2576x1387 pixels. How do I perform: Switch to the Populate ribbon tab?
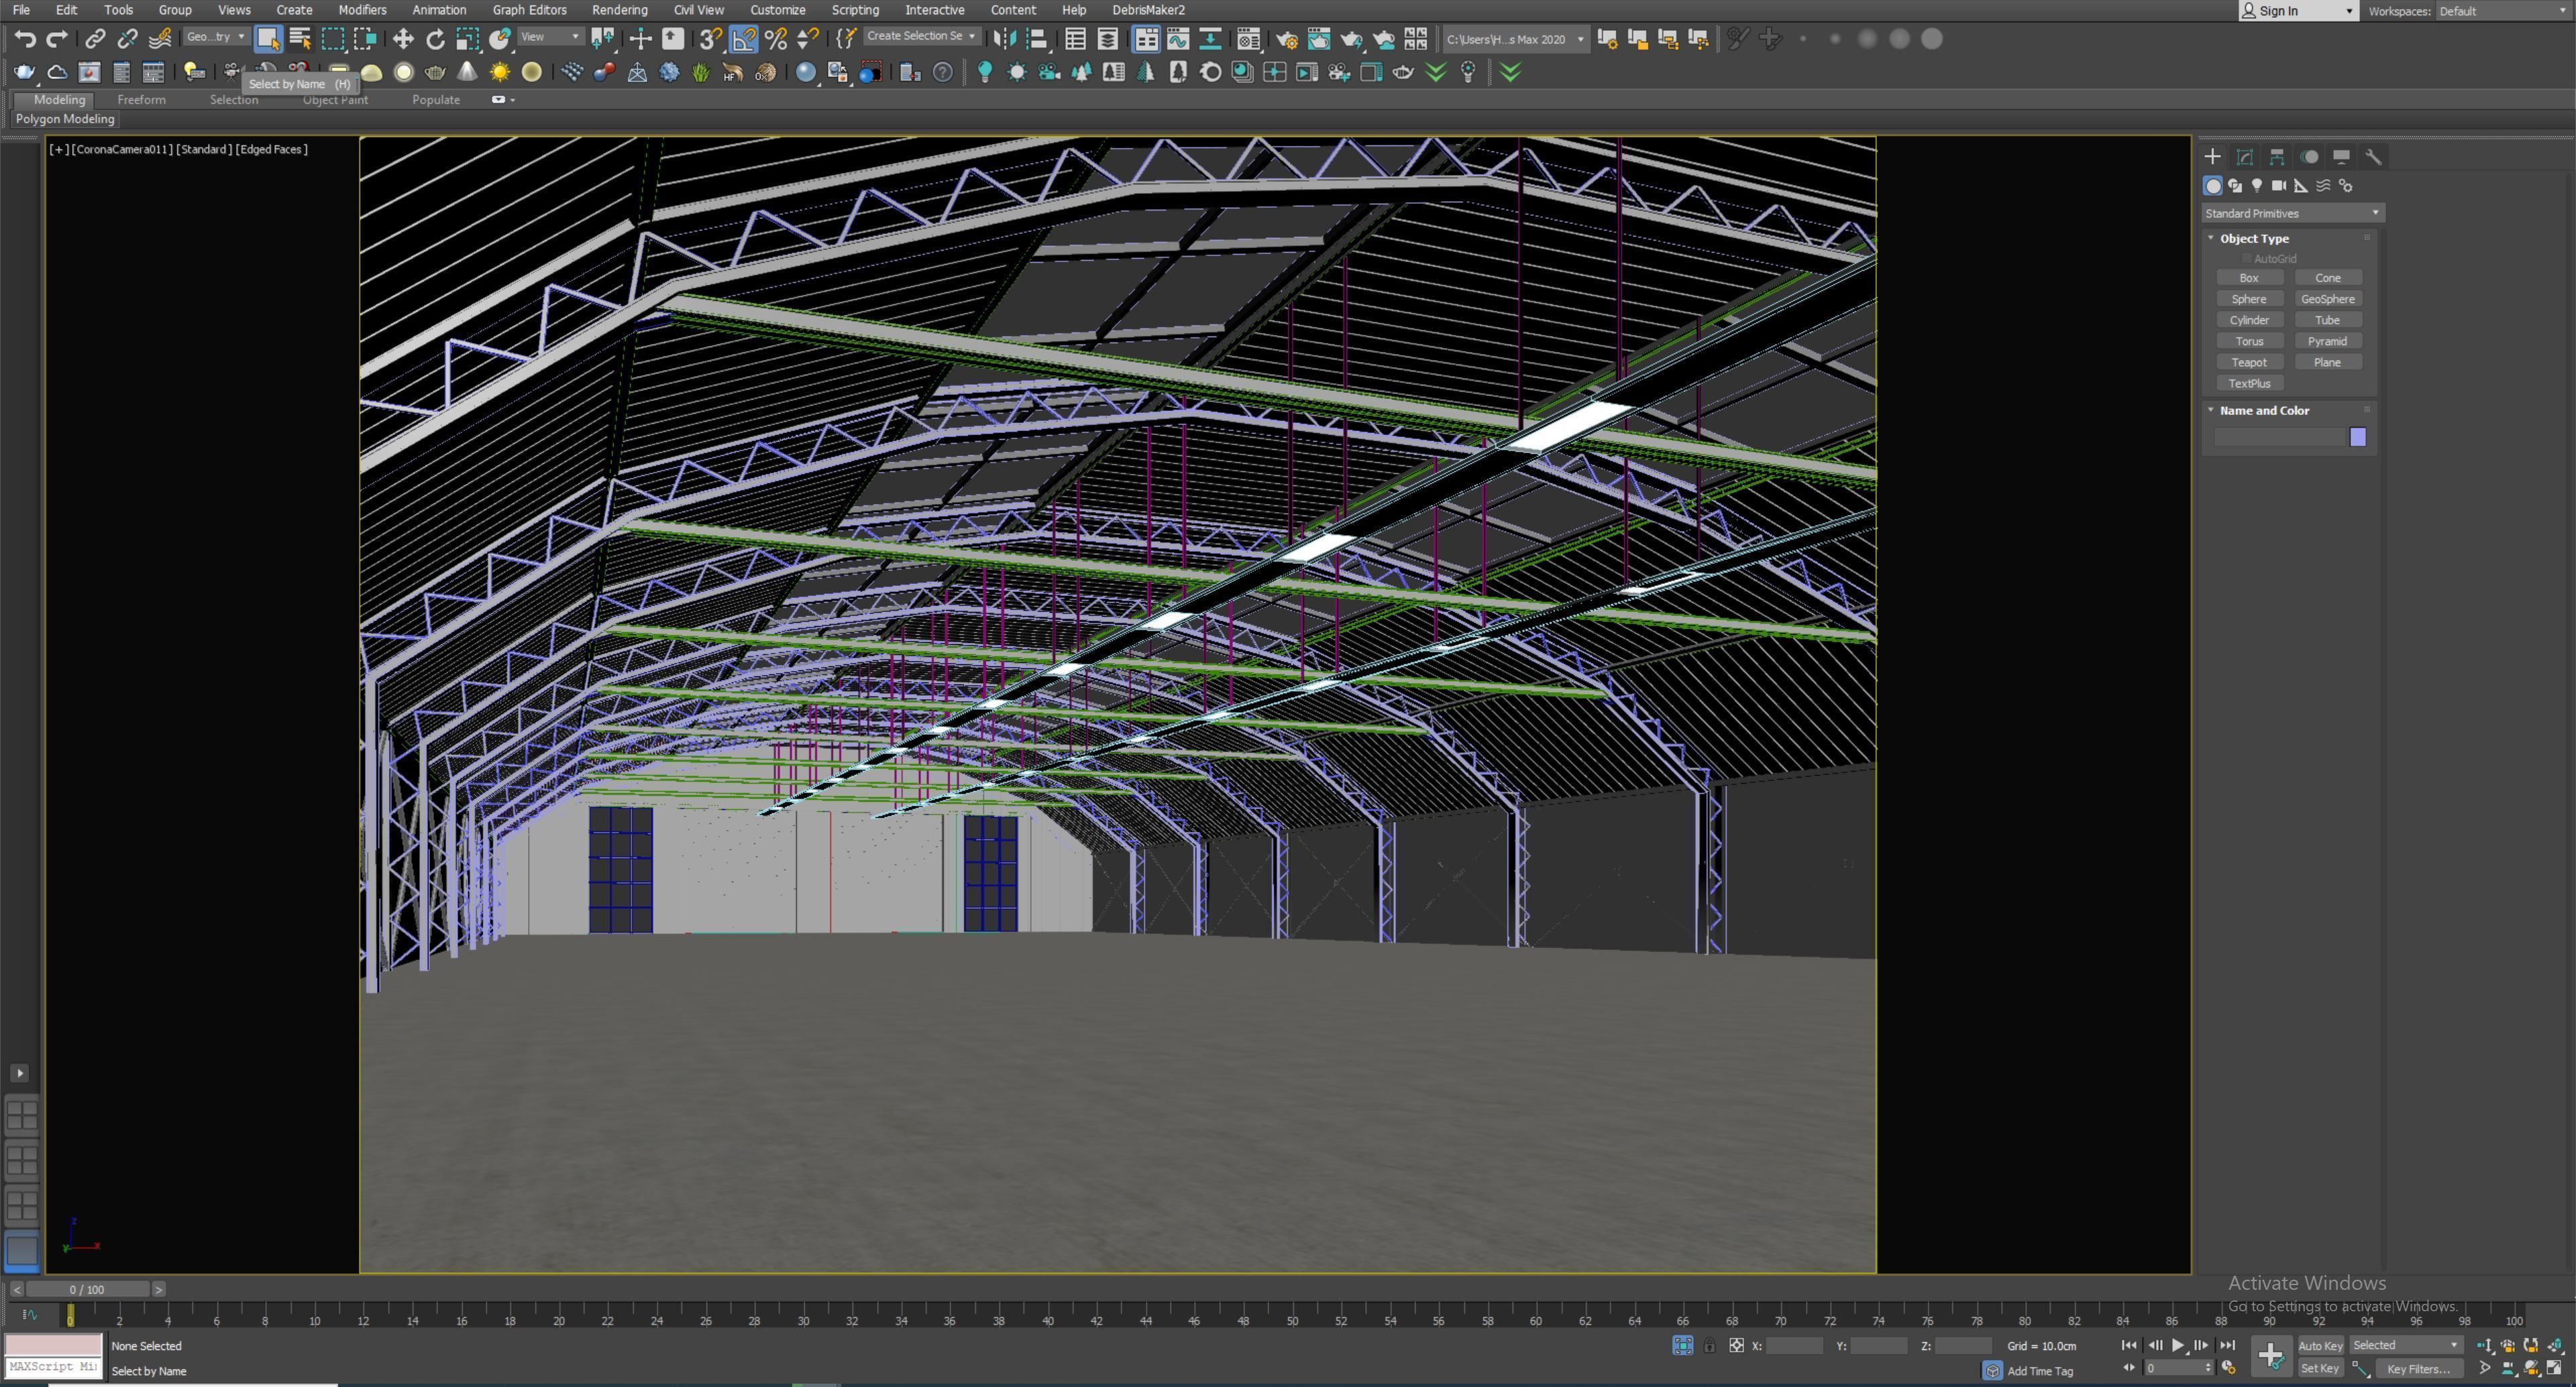(x=436, y=100)
